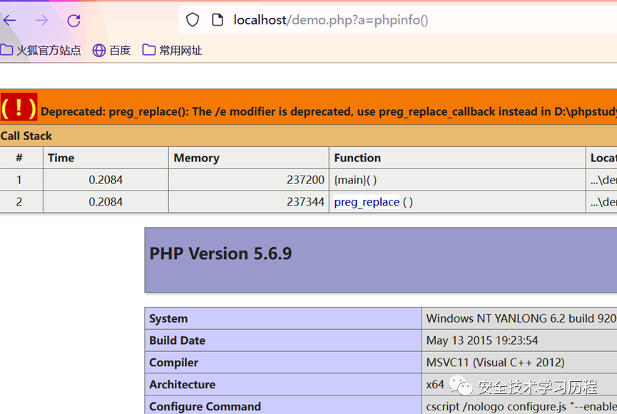Click the 百度 globe icon
This screenshot has width=617, height=414.
point(99,50)
